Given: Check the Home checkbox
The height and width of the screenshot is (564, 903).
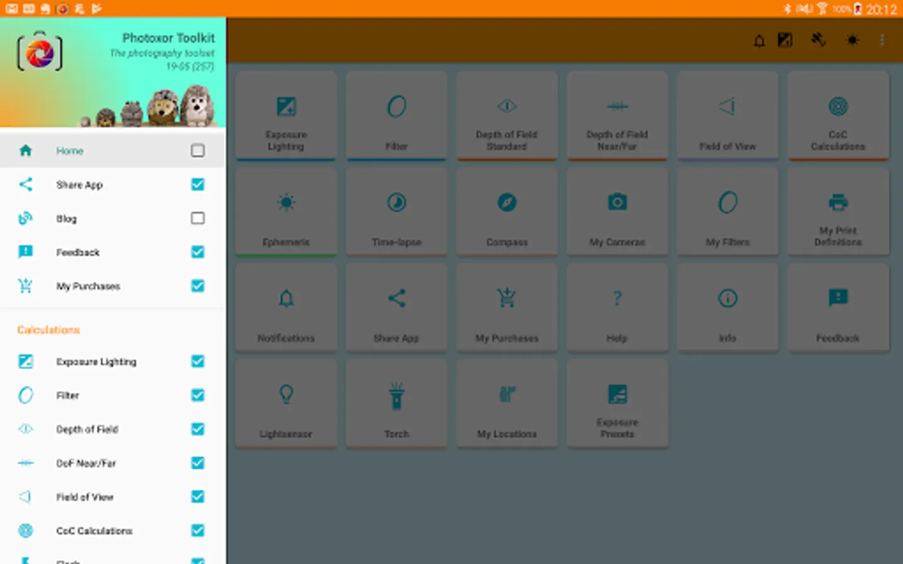Looking at the screenshot, I should [198, 150].
